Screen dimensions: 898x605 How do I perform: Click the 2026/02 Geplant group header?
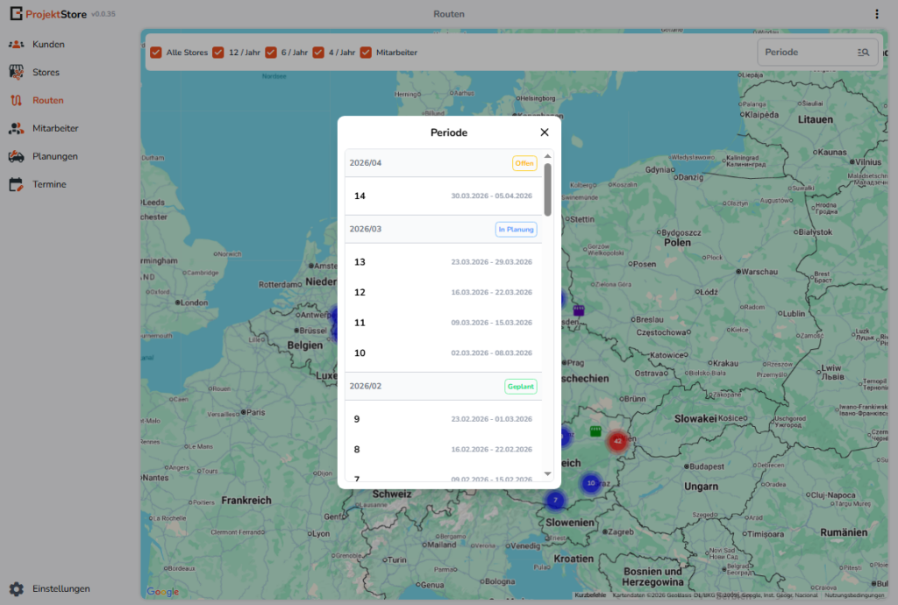click(443, 386)
